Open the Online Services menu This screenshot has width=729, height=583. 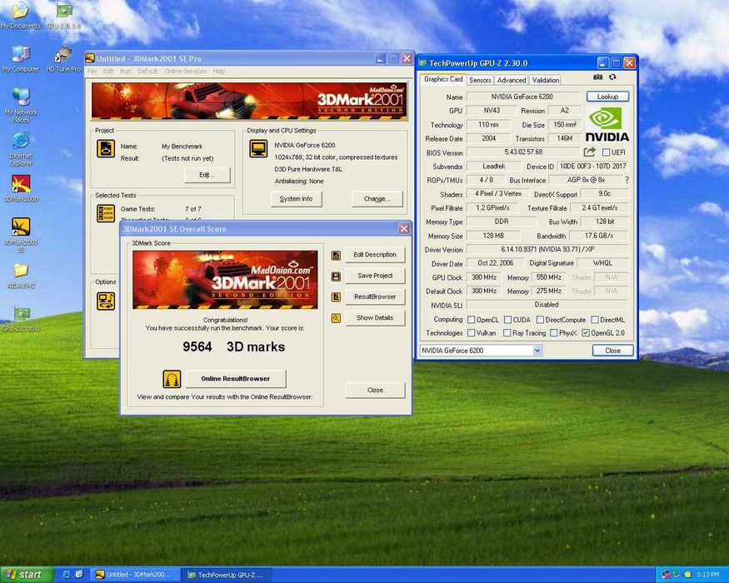pos(185,71)
